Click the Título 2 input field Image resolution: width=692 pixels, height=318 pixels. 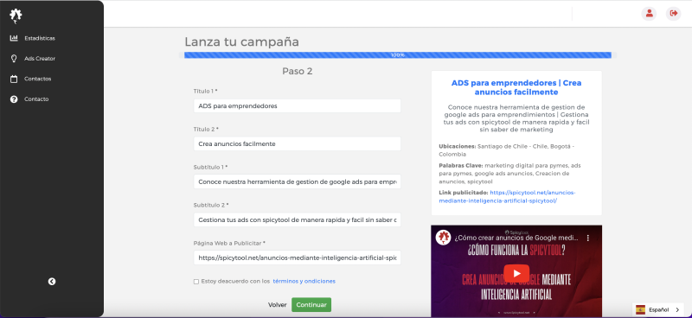(x=297, y=143)
